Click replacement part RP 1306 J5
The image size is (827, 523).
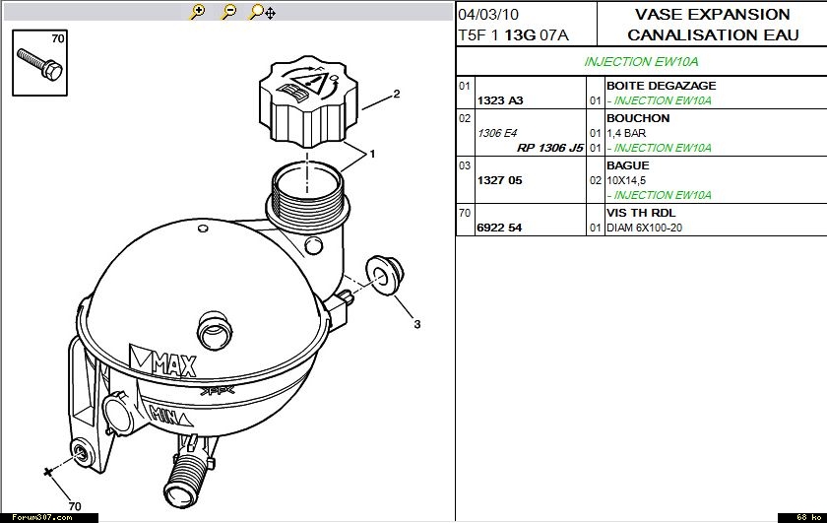click(550, 148)
